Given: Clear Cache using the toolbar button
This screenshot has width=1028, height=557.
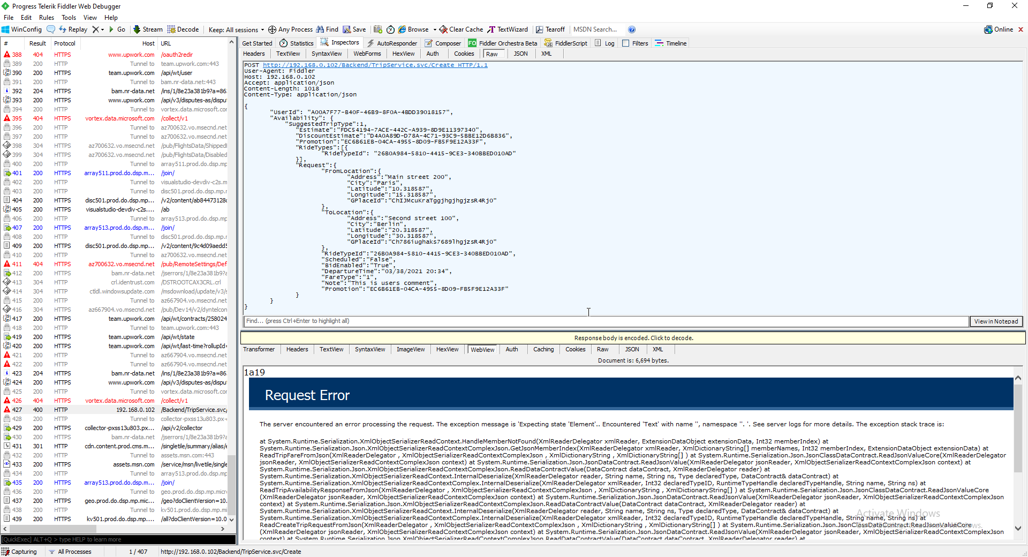Looking at the screenshot, I should pyautogui.click(x=462, y=29).
